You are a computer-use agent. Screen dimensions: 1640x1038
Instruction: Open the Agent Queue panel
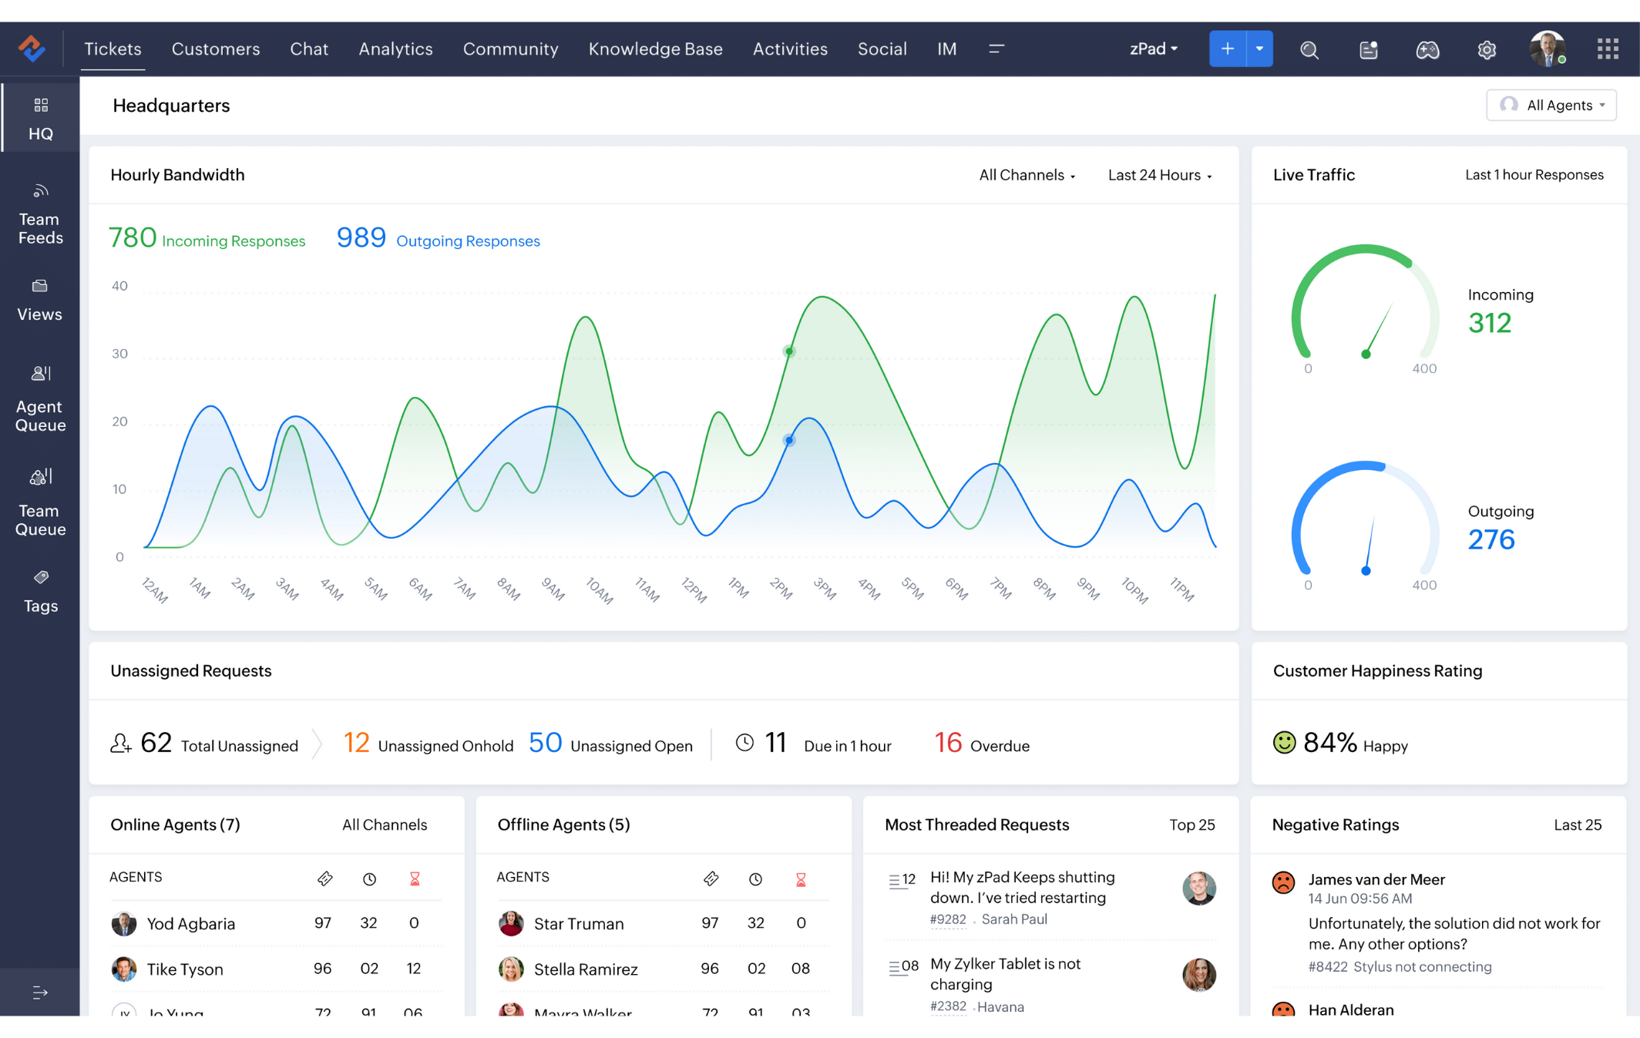[40, 399]
